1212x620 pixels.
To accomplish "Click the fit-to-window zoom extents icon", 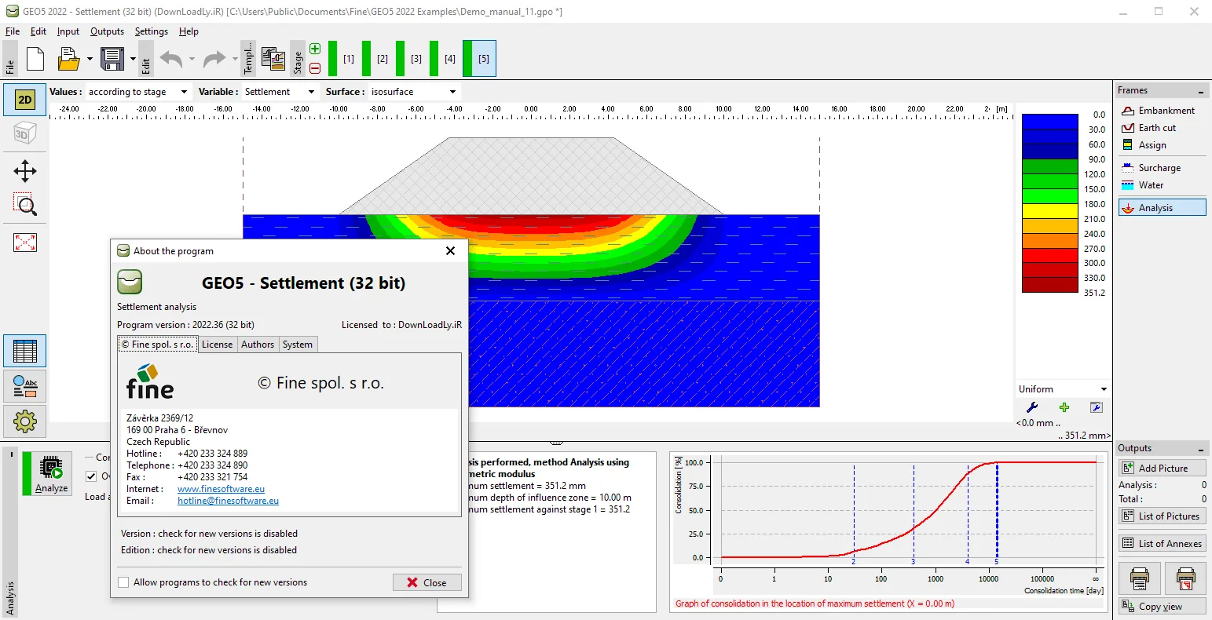I will (25, 243).
